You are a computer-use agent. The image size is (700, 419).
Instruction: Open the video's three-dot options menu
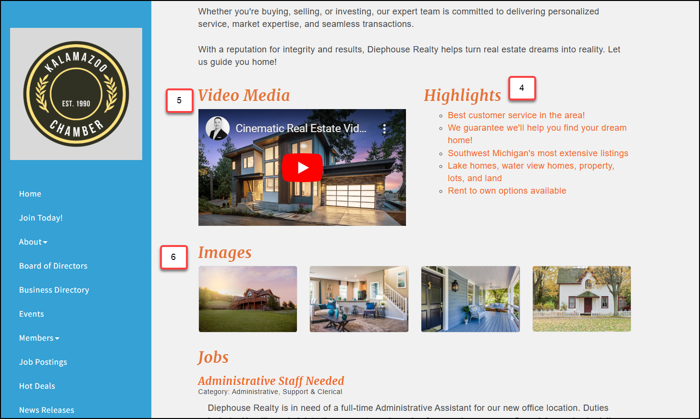[x=384, y=128]
